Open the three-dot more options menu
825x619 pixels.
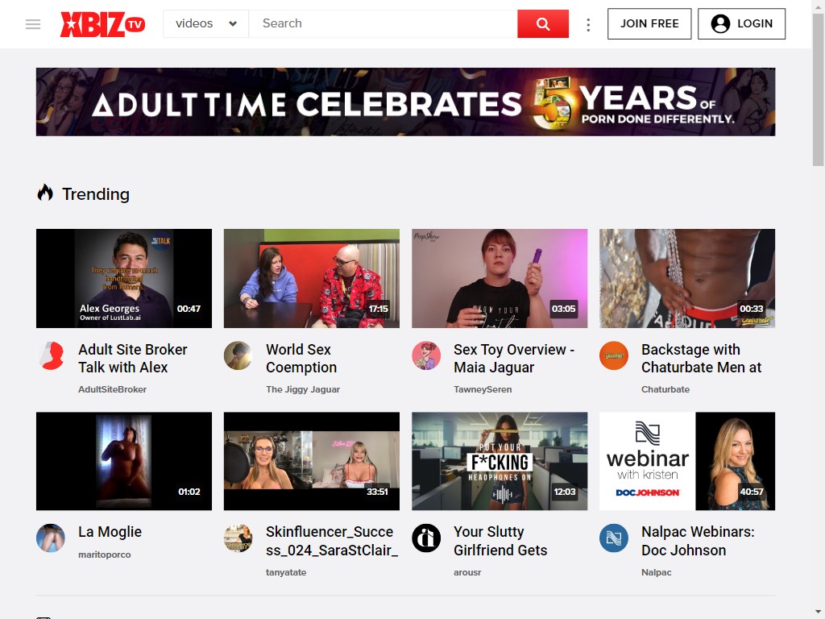click(588, 25)
